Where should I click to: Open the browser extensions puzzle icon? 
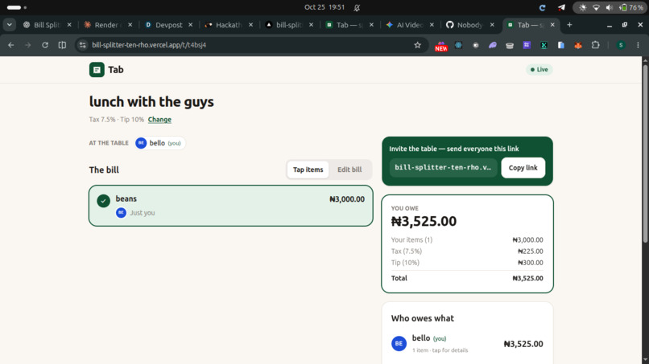pos(595,45)
